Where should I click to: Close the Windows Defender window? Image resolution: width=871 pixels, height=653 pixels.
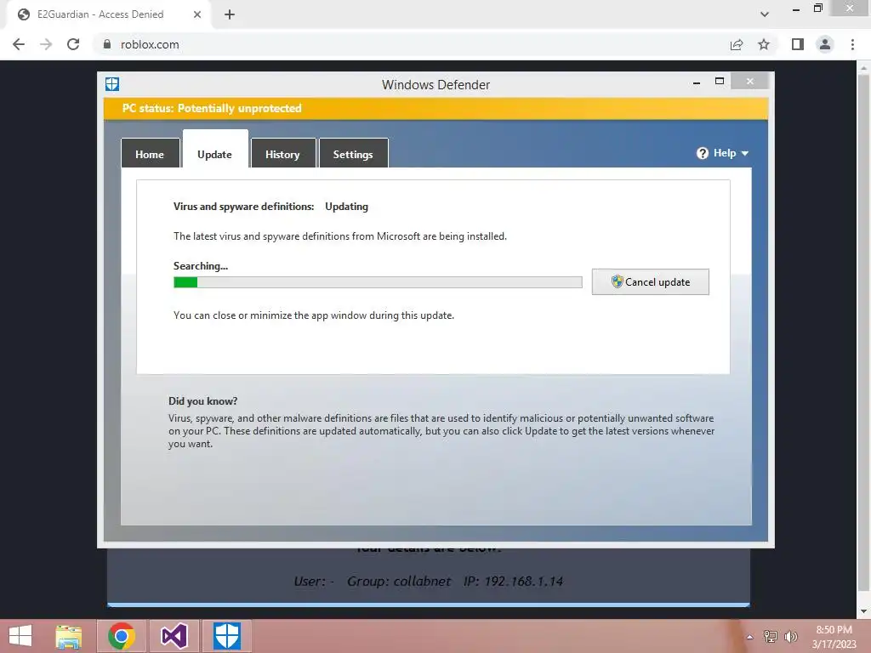coord(750,82)
